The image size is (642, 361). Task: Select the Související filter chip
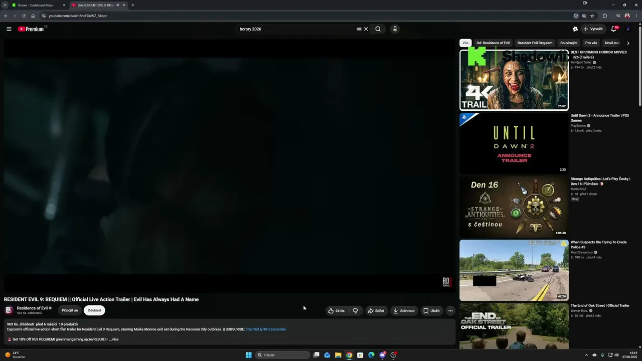tap(569, 43)
